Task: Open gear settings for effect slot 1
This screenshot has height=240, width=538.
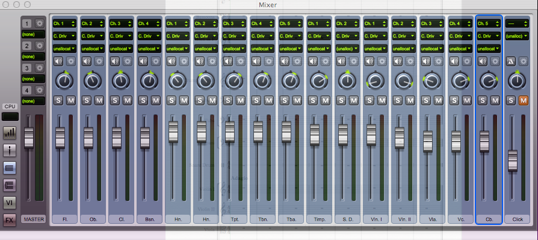Action: [x=40, y=23]
